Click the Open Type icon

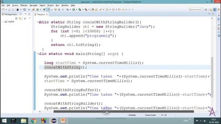point(44,10)
